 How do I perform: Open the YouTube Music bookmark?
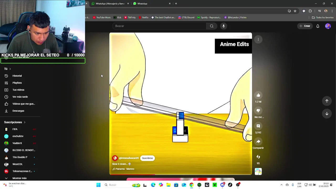[101, 18]
